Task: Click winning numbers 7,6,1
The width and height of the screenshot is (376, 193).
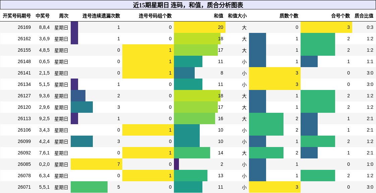Action: [x=44, y=153]
